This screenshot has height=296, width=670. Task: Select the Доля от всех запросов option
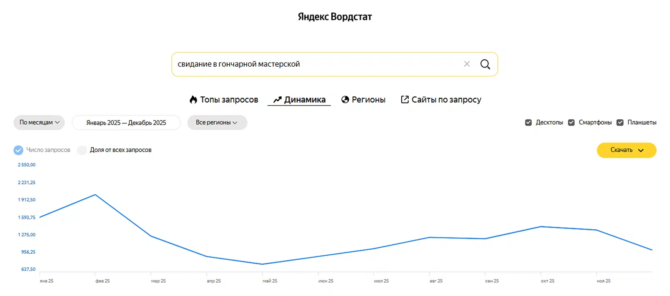(82, 150)
